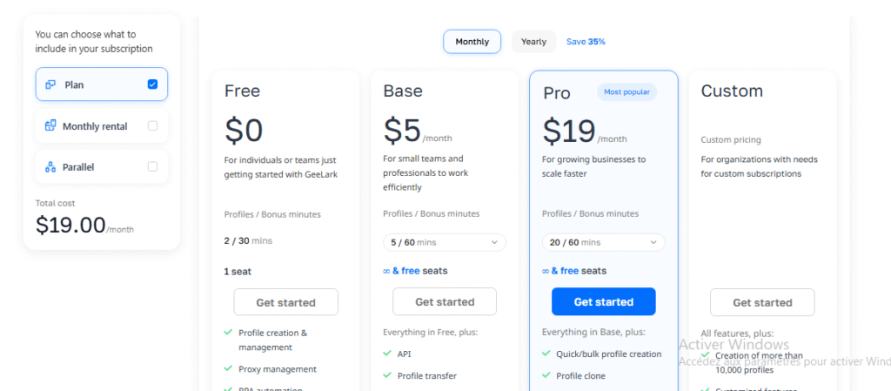Uncheck the Plan checkbox
891x391 pixels.
point(152,84)
